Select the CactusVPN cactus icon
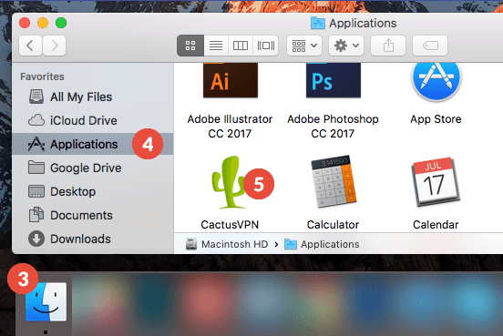This screenshot has width=503, height=336. tap(229, 182)
